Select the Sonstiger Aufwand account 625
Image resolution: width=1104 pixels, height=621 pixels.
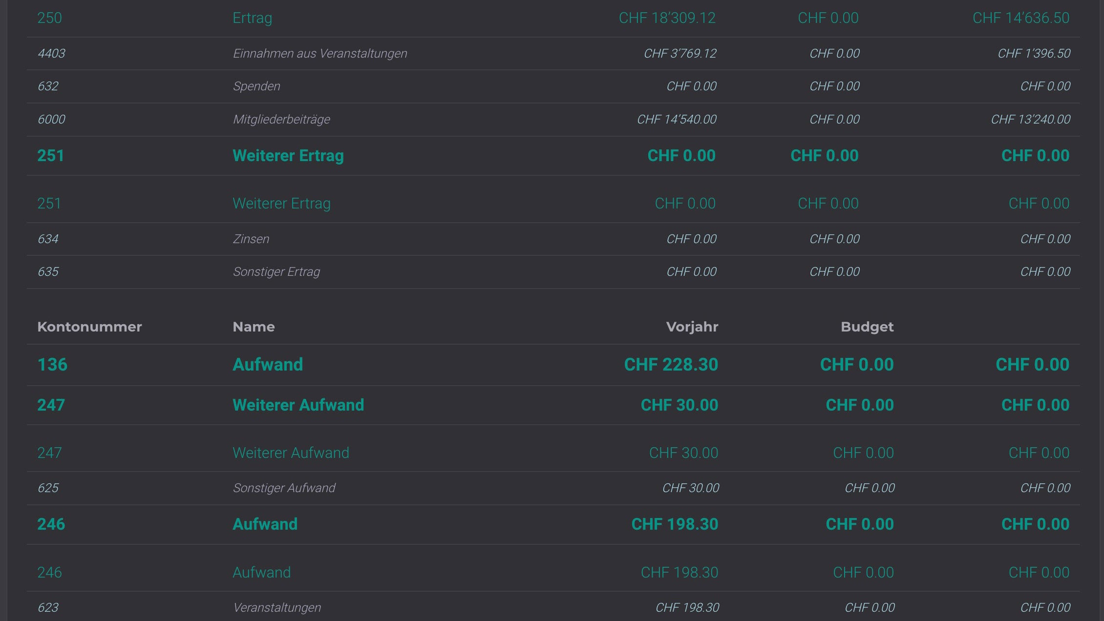(284, 488)
